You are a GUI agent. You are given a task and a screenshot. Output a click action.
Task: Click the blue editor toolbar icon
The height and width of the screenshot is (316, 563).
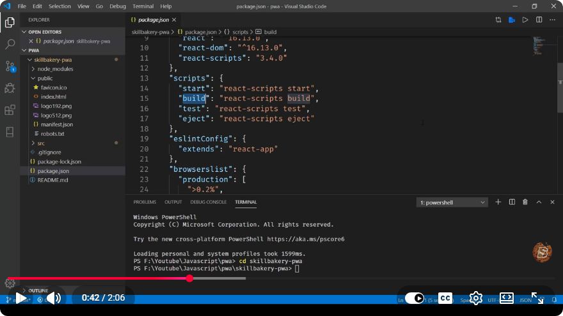(512, 20)
